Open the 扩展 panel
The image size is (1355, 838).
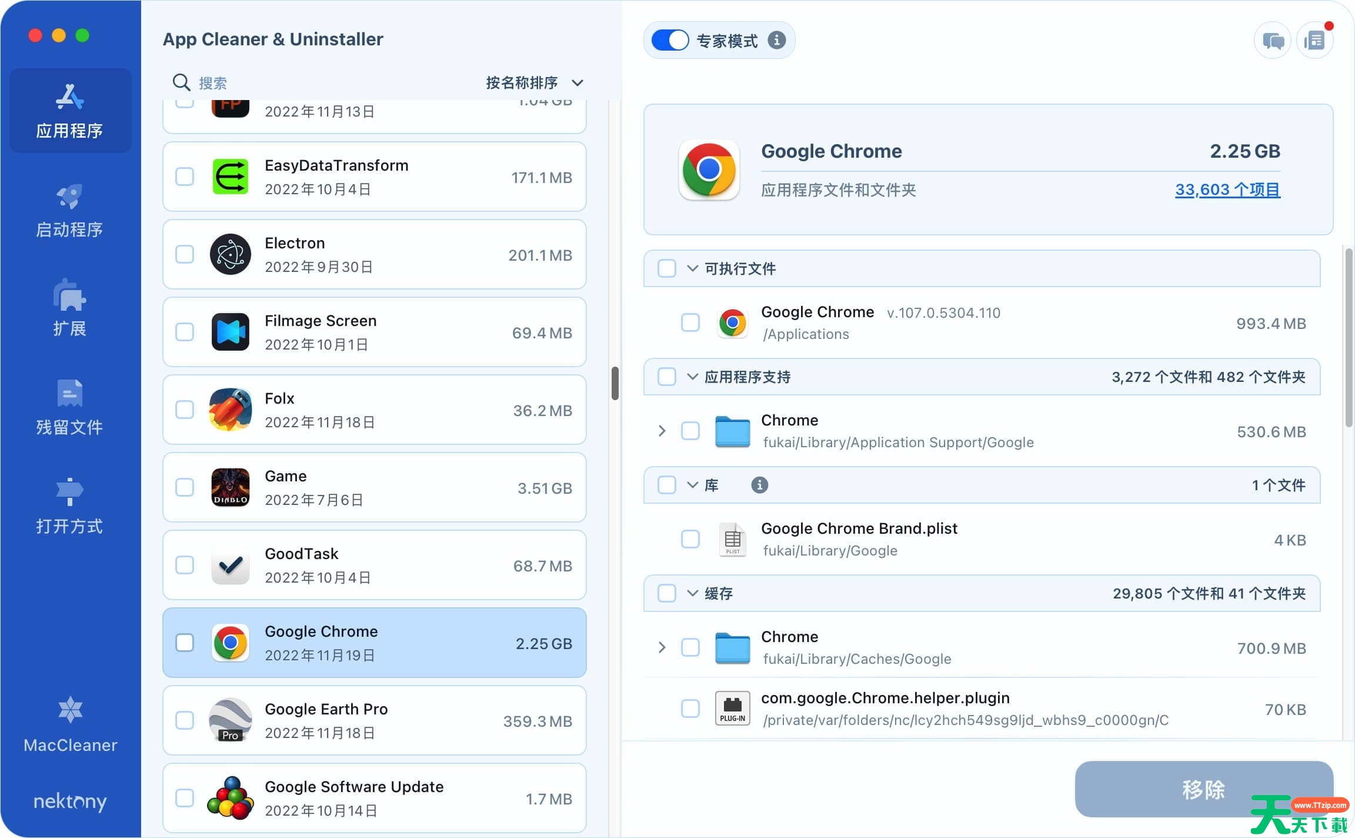[69, 308]
